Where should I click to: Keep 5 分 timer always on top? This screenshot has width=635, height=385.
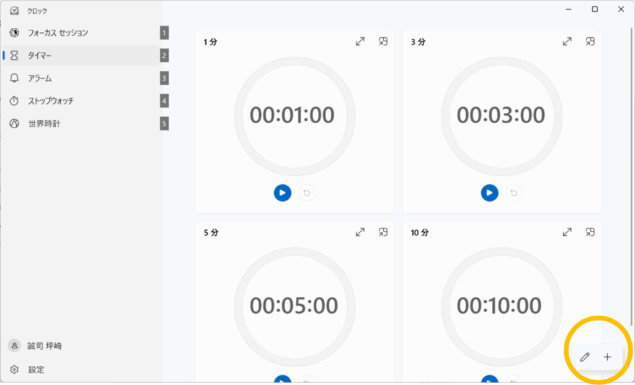tap(383, 232)
